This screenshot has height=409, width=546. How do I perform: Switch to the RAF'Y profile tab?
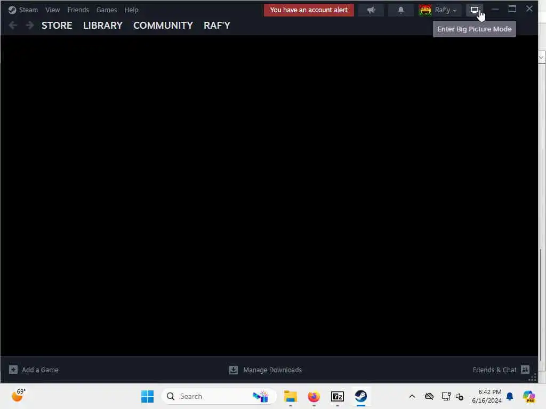217,26
